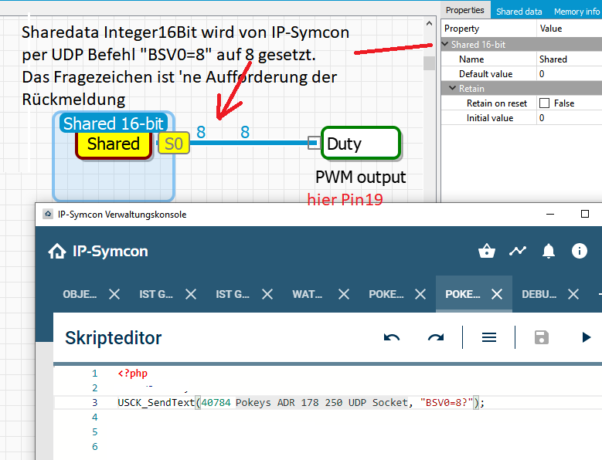602x460 pixels.
Task: Select the Duty PWM block
Action: tap(361, 143)
